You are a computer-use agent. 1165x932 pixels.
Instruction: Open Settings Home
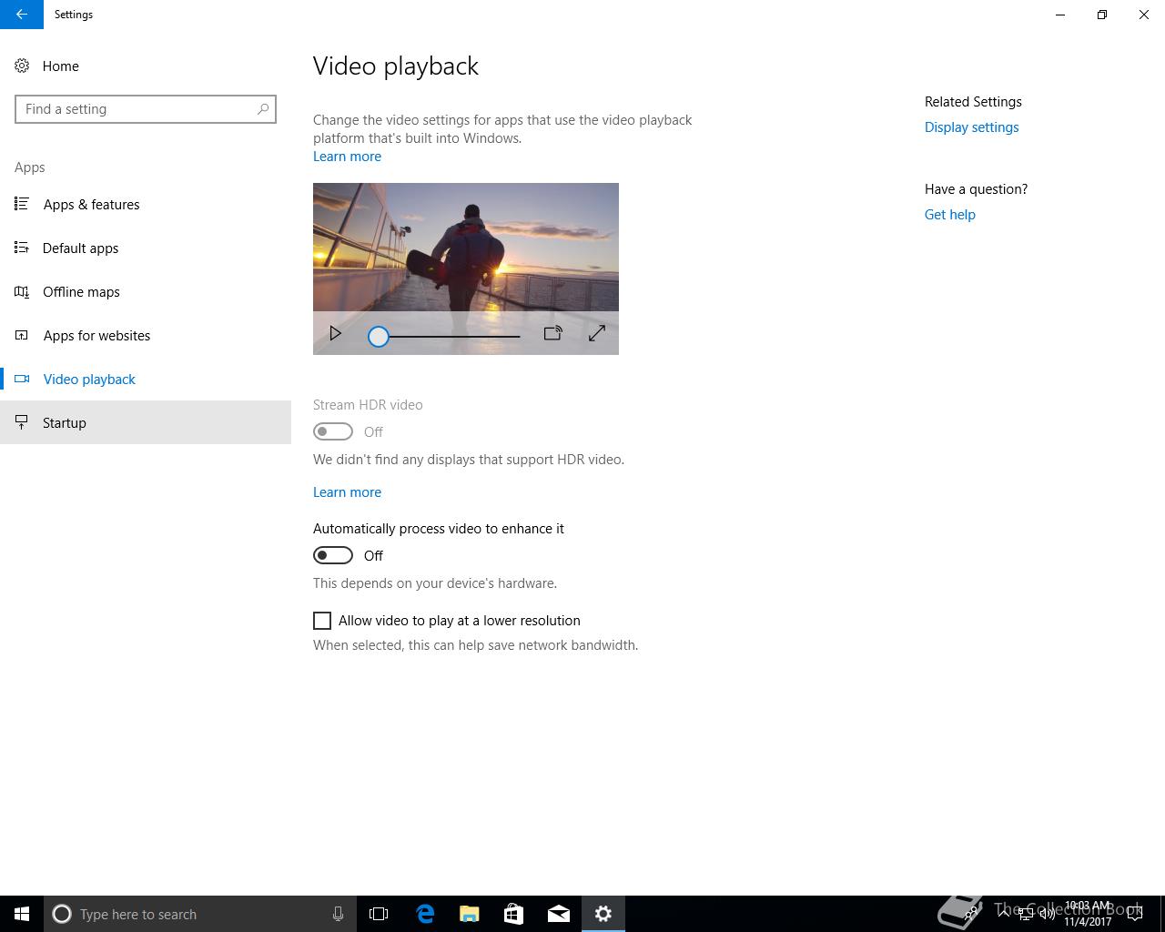point(146,66)
